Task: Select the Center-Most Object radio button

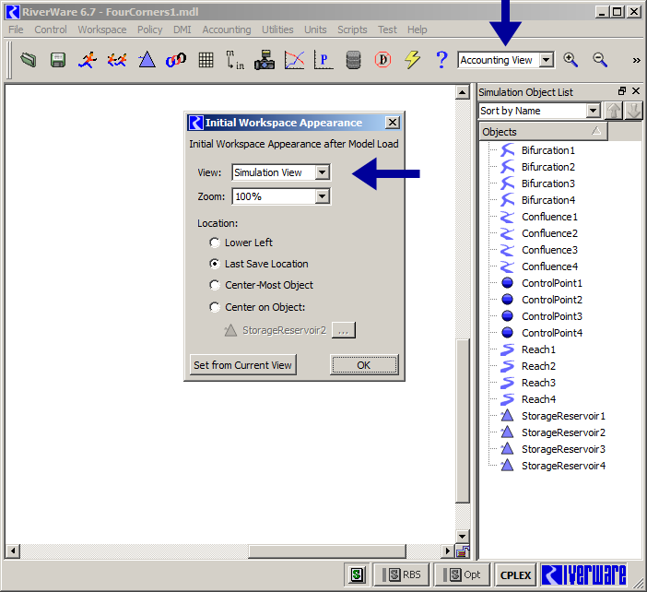Action: [215, 285]
